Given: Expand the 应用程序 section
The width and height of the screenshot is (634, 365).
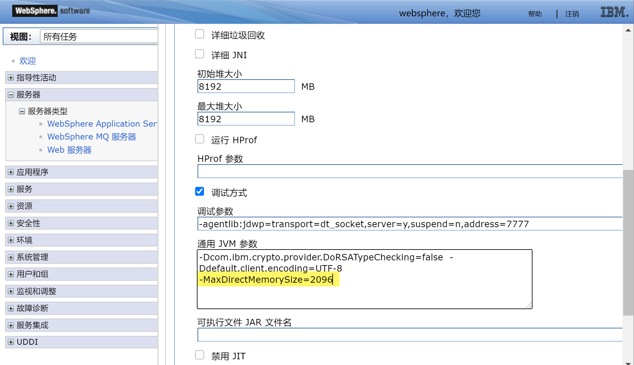Looking at the screenshot, I should (10, 172).
